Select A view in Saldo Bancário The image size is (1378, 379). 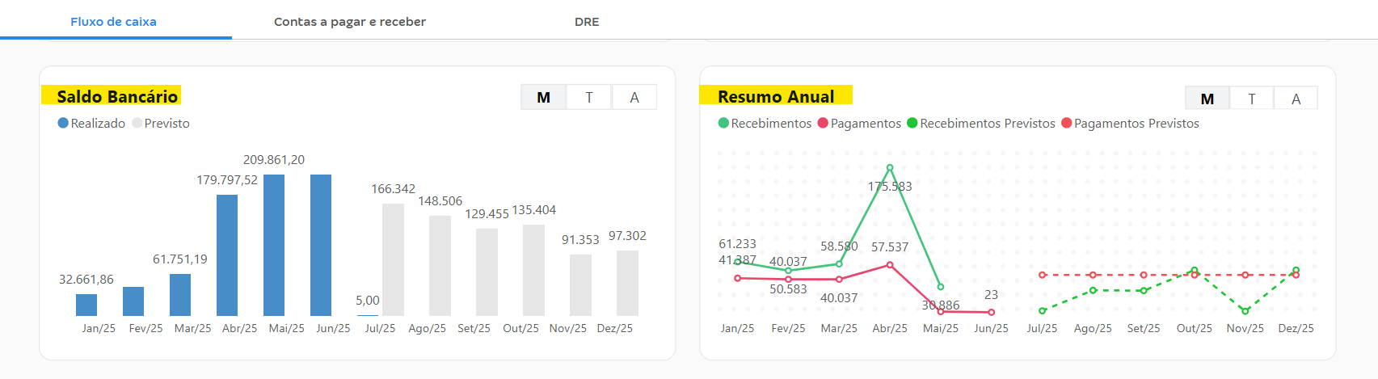click(634, 98)
